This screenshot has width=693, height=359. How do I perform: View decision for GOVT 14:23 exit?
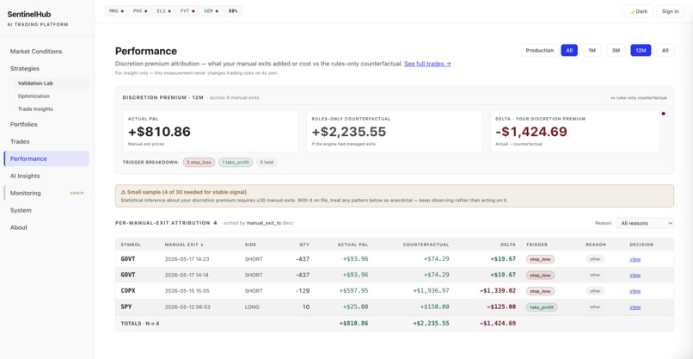[x=635, y=259]
